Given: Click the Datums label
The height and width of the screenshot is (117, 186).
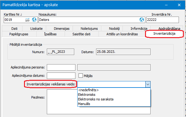Looking at the screenshot, I should pyautogui.click(x=87, y=52).
